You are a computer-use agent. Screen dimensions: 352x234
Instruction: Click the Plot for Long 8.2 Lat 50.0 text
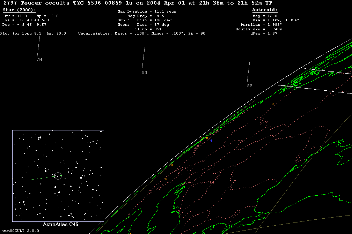point(33,33)
